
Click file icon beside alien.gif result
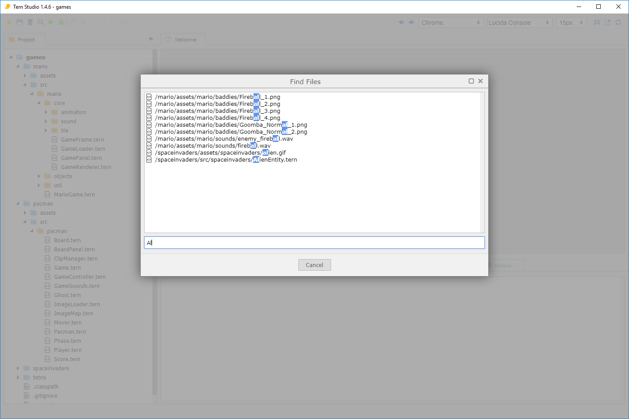(149, 152)
